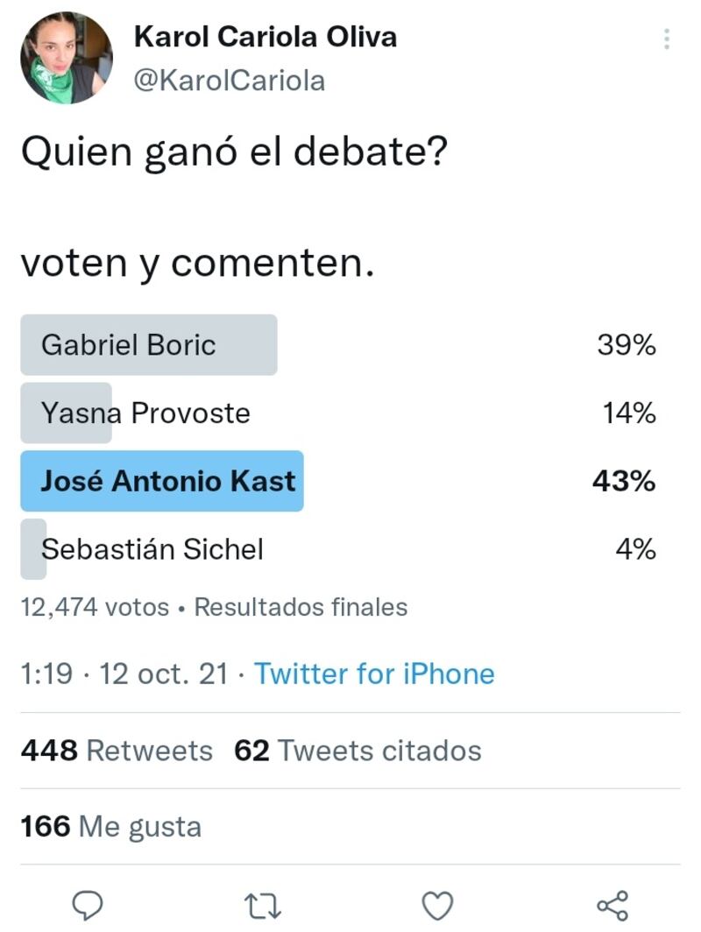
Task: Click the 43% winning percentage label
Action: pos(624,481)
